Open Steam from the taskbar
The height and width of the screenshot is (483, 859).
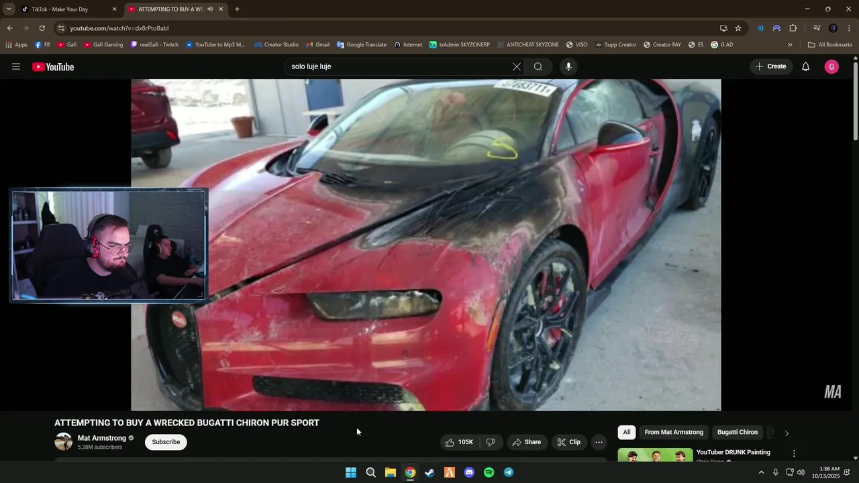click(429, 472)
